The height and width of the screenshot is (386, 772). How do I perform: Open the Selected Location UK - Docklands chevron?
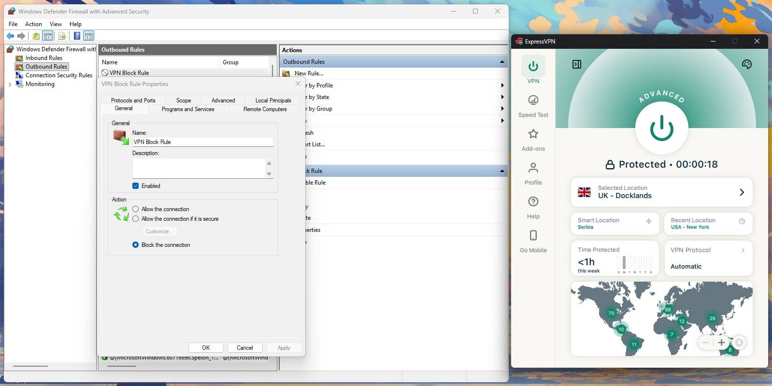click(x=742, y=192)
